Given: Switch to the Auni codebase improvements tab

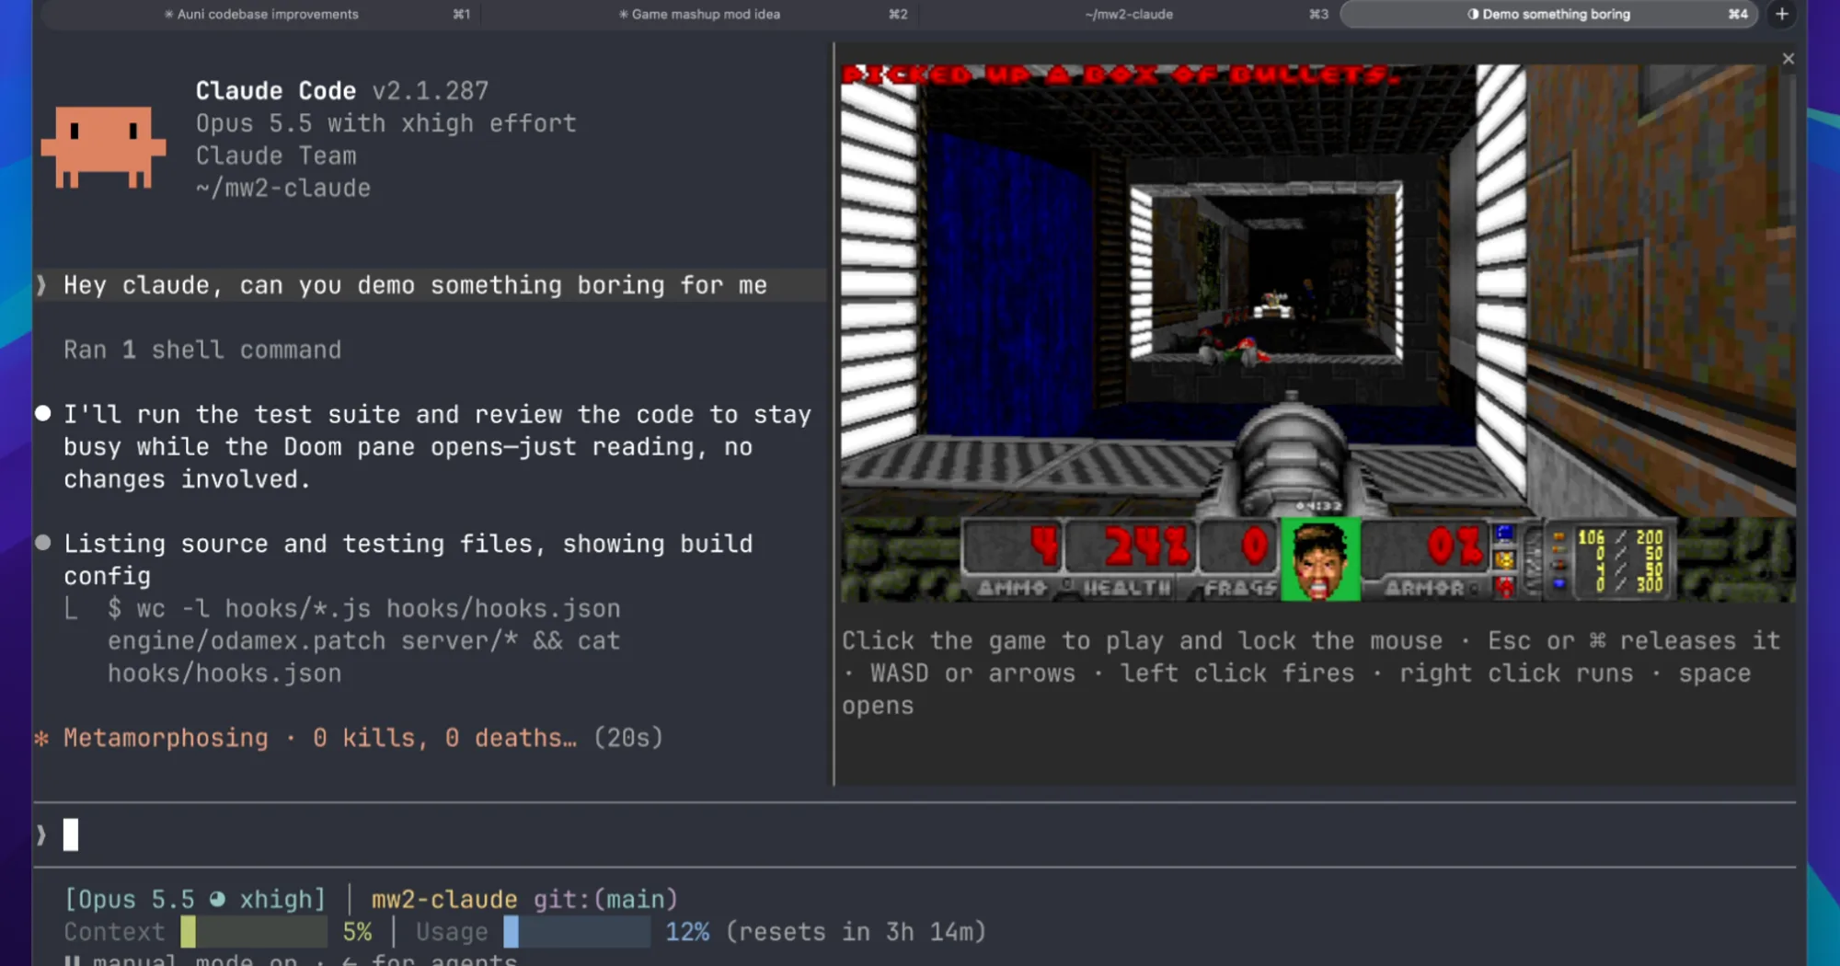Looking at the screenshot, I should point(262,14).
